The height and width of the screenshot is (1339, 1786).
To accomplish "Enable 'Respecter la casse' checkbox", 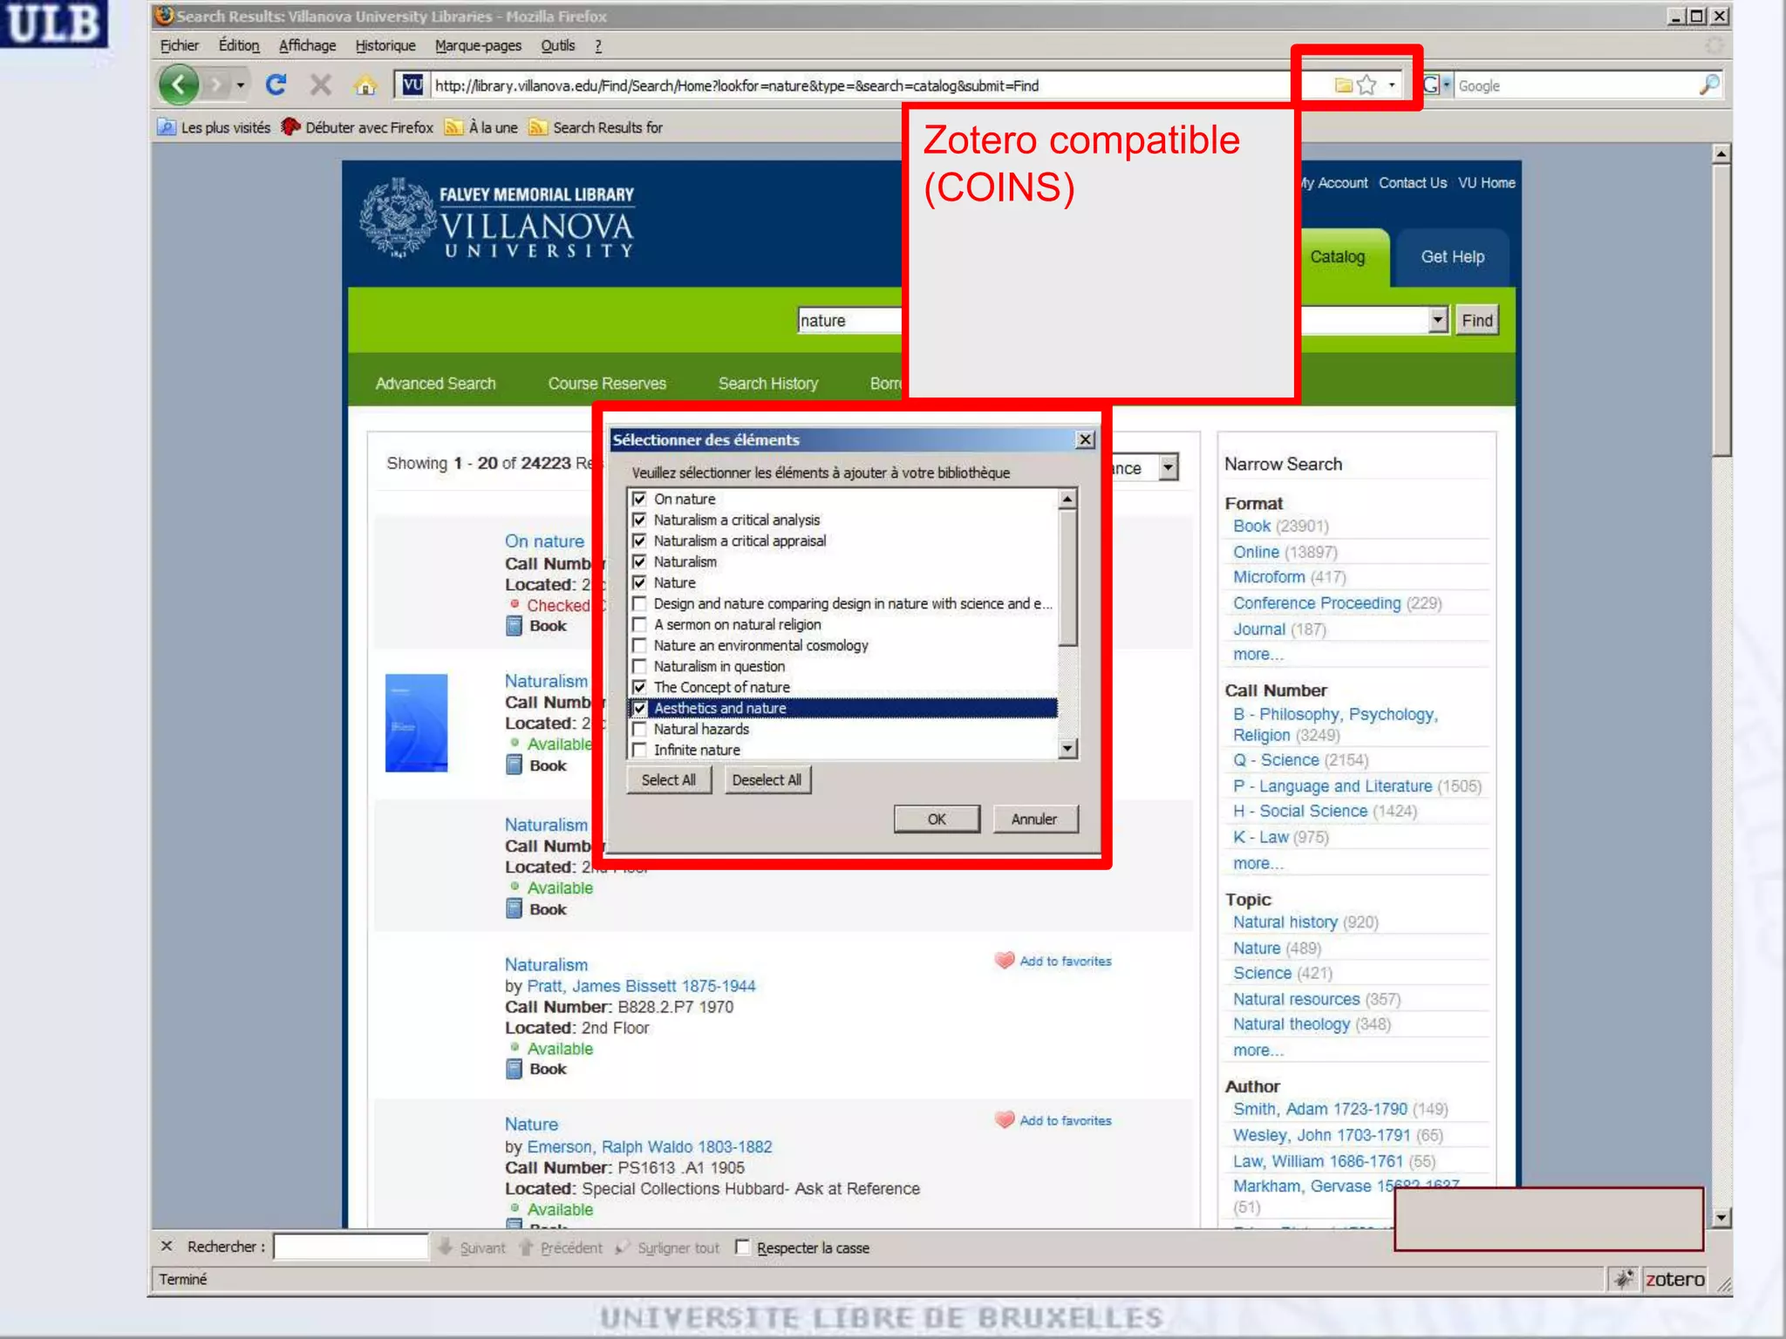I will pos(742,1247).
